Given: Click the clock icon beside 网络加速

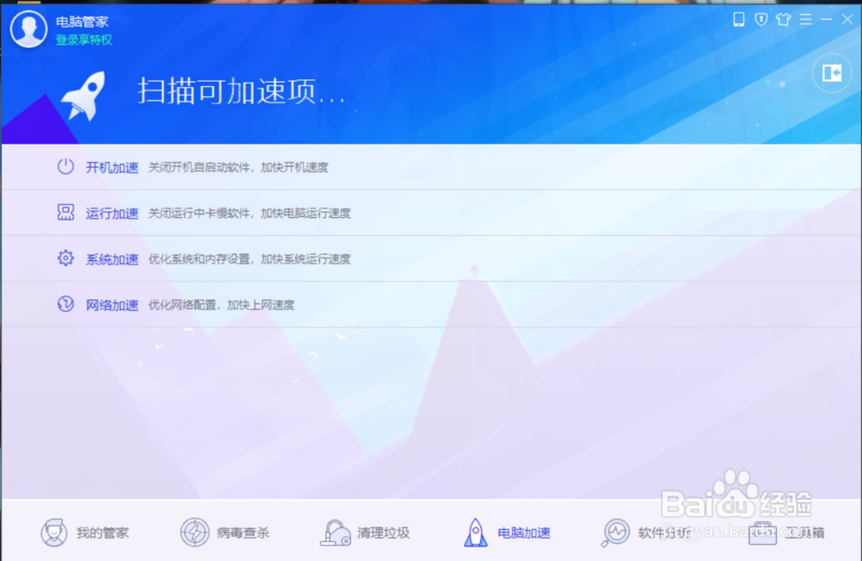Looking at the screenshot, I should click(65, 304).
